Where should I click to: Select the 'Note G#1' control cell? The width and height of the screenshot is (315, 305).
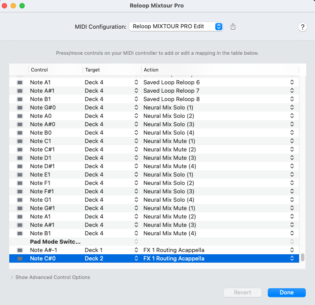pos(42,208)
